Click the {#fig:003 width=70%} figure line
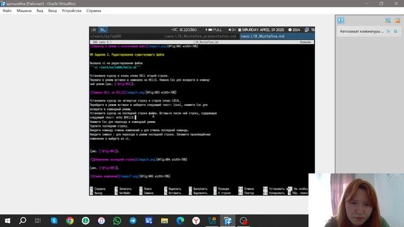Viewport: 404px width, 227px height. click(x=133, y=93)
